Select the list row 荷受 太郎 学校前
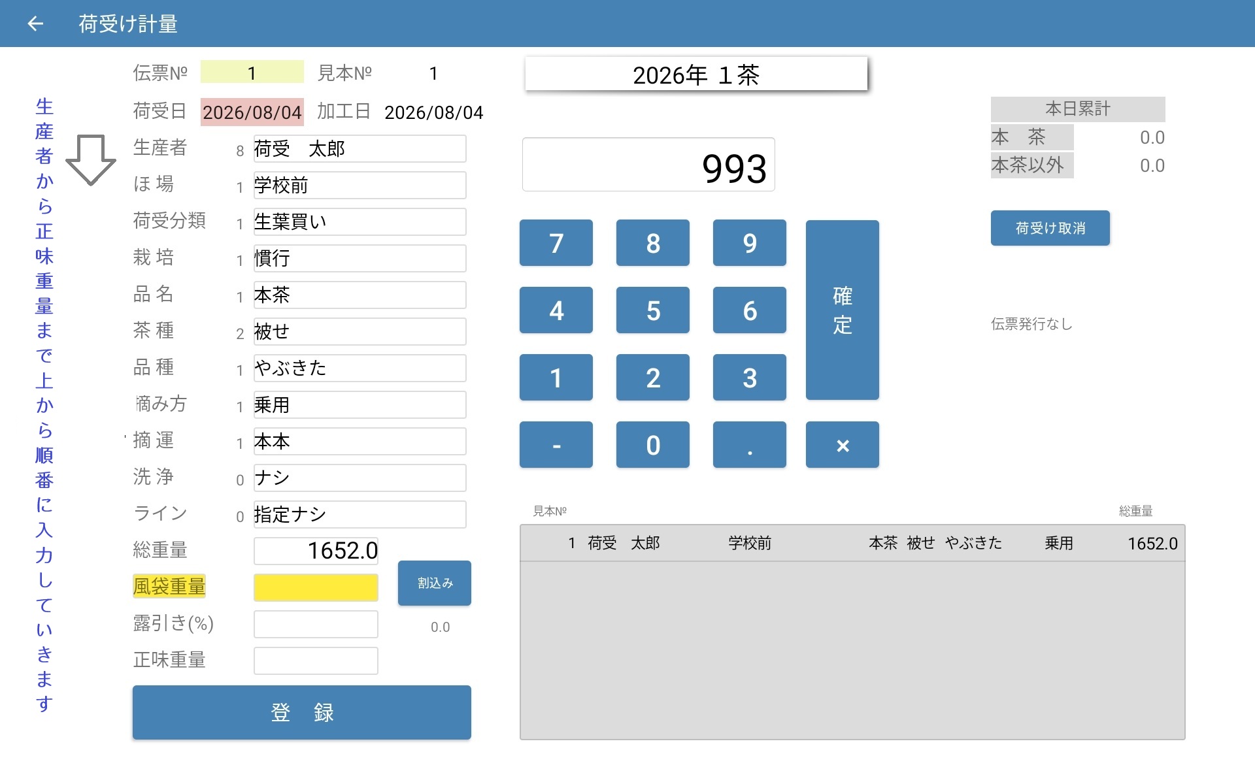This screenshot has height=784, width=1255. coord(852,543)
